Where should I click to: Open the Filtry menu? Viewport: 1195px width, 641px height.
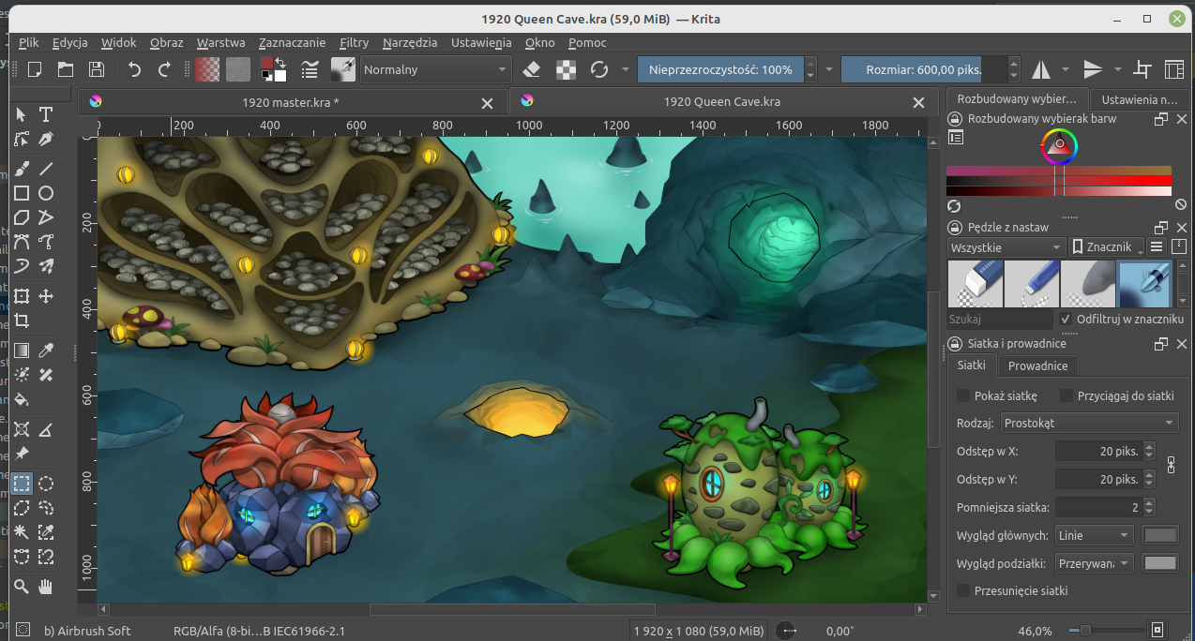tap(354, 42)
